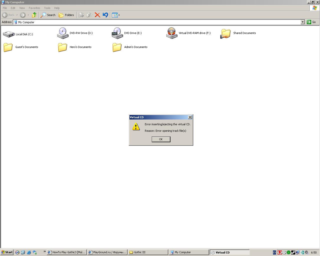Click the network computers tray icon
Image resolution: width=320 pixels, height=256 pixels.
pyautogui.click(x=297, y=252)
